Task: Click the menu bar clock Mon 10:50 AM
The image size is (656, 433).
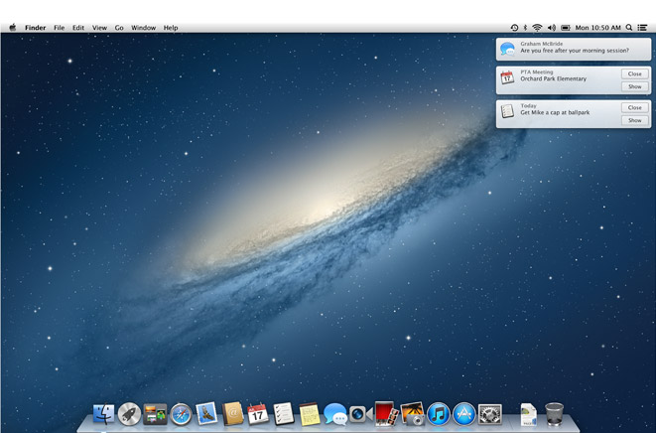Action: pos(598,28)
